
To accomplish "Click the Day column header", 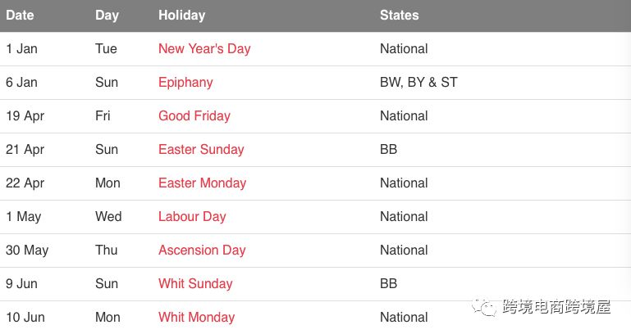I will tap(107, 16).
